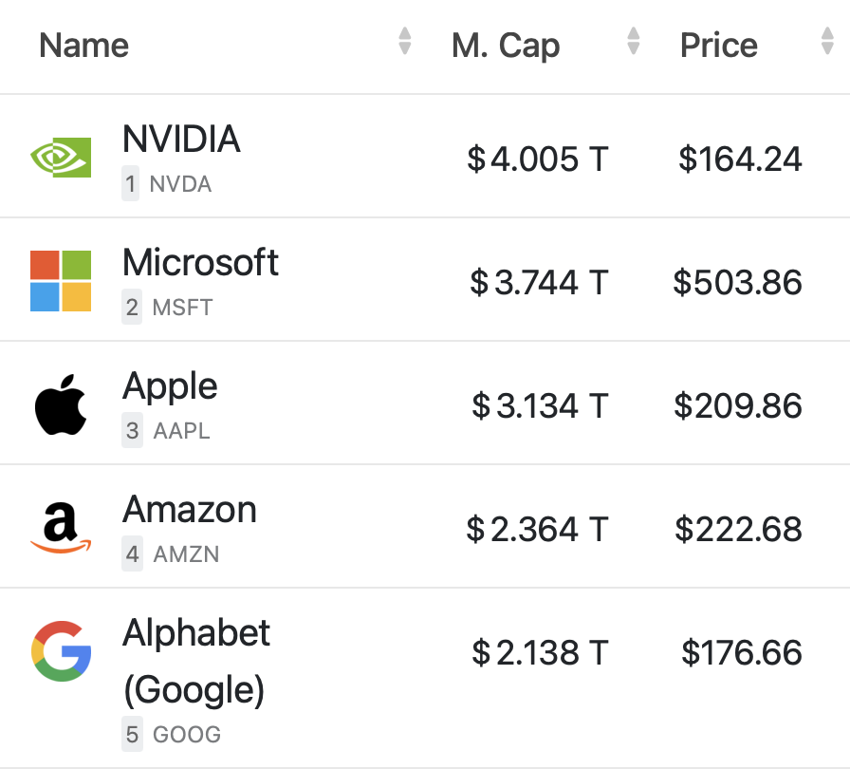This screenshot has width=850, height=769.
Task: Click the M. Cap column header
Action: (x=506, y=45)
